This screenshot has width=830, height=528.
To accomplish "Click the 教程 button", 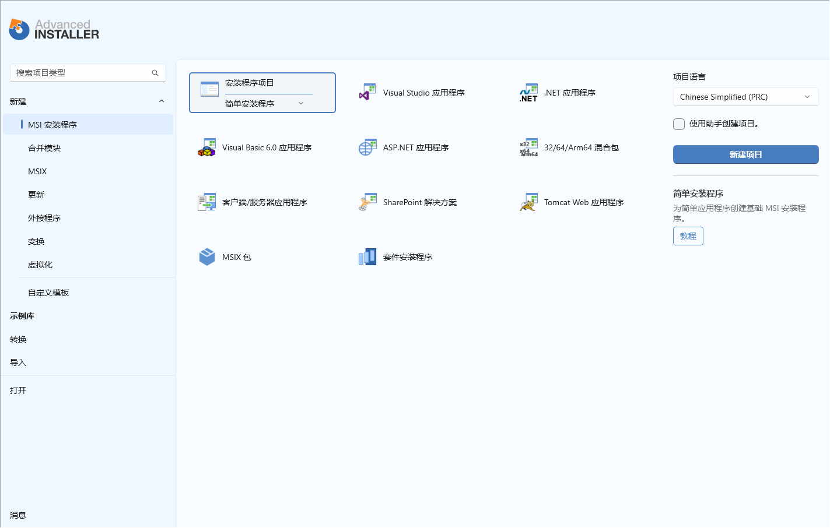I will 688,236.
